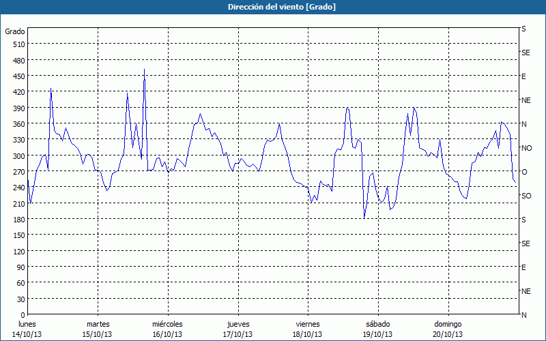546x341 pixels.
Task: Click the 'sábado 19/10/13' date label
Action: pos(377,329)
